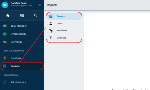
Task: Open the contact card icon
Action: click(x=22, y=15)
